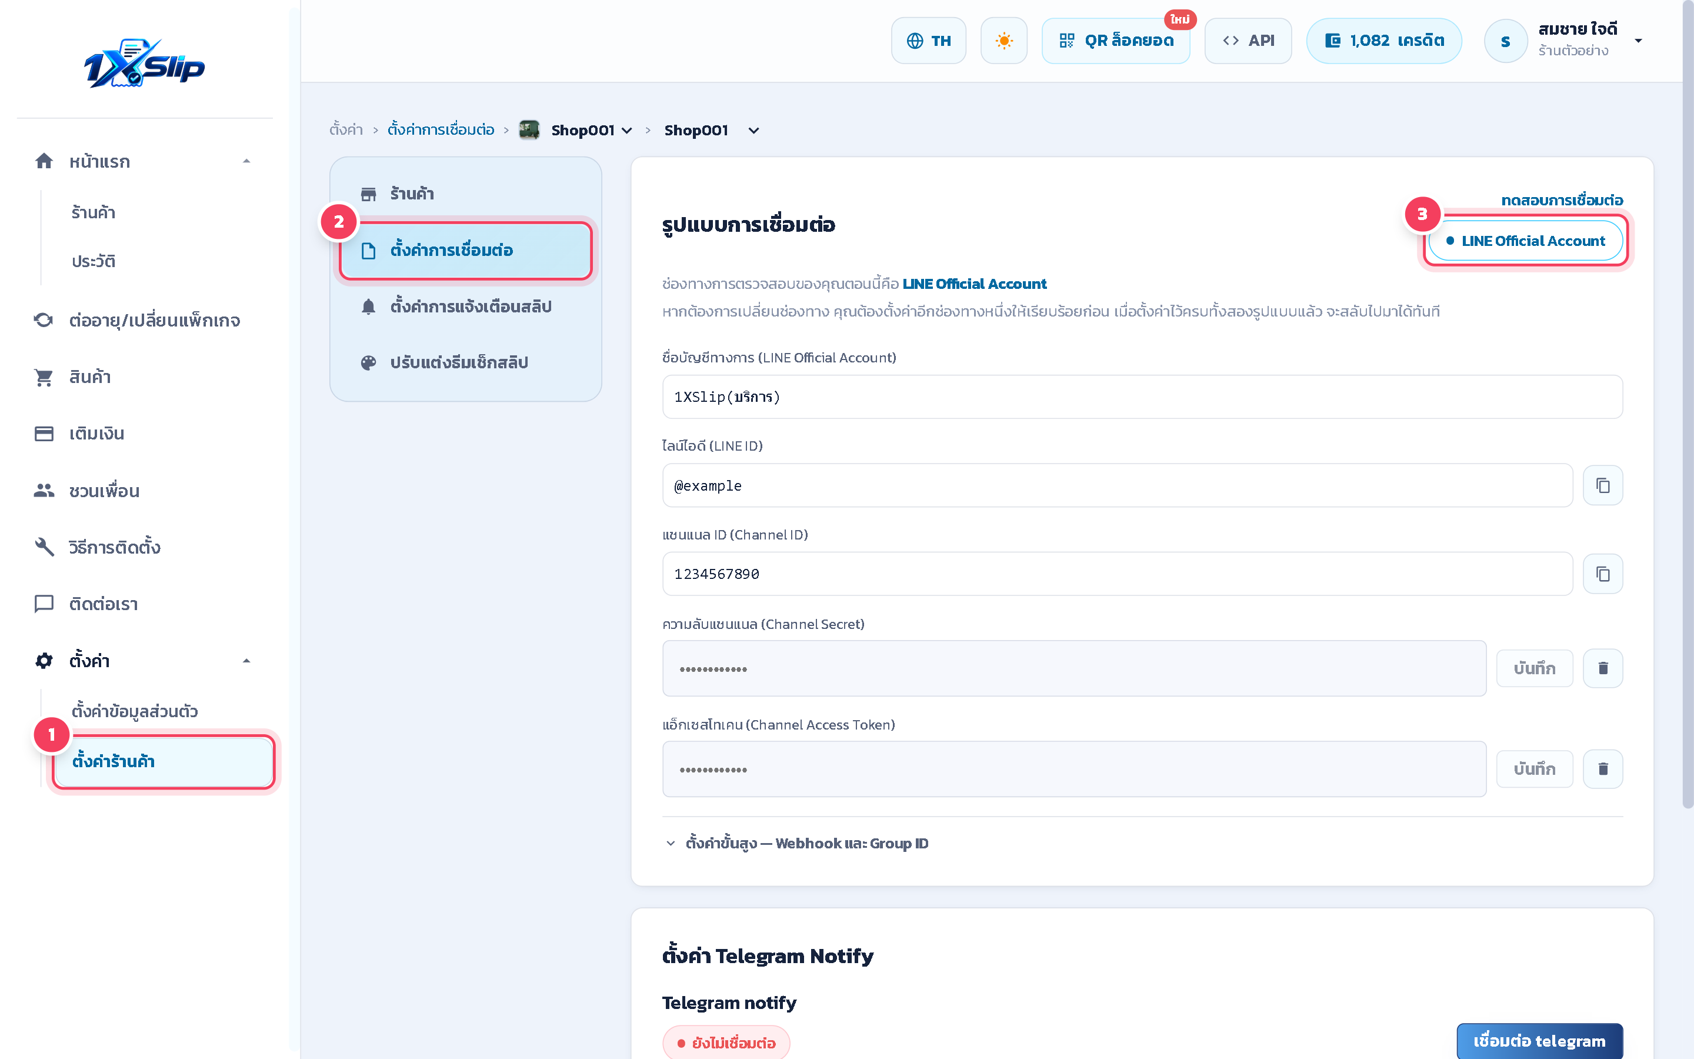Copy the LINE ID value
The width and height of the screenshot is (1694, 1059).
coord(1602,485)
